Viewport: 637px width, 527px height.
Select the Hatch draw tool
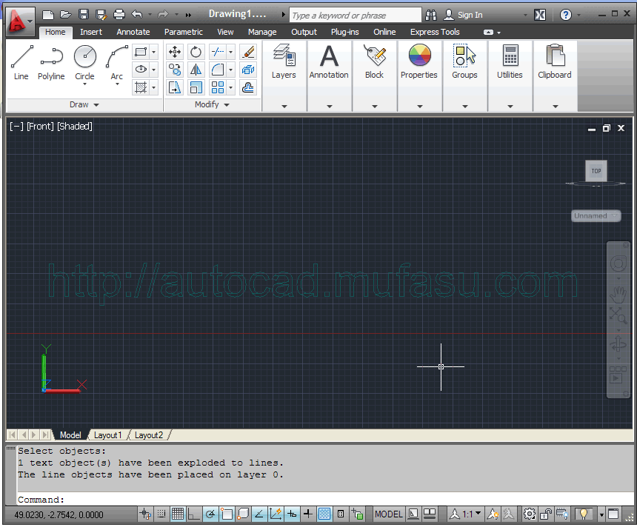pos(141,87)
